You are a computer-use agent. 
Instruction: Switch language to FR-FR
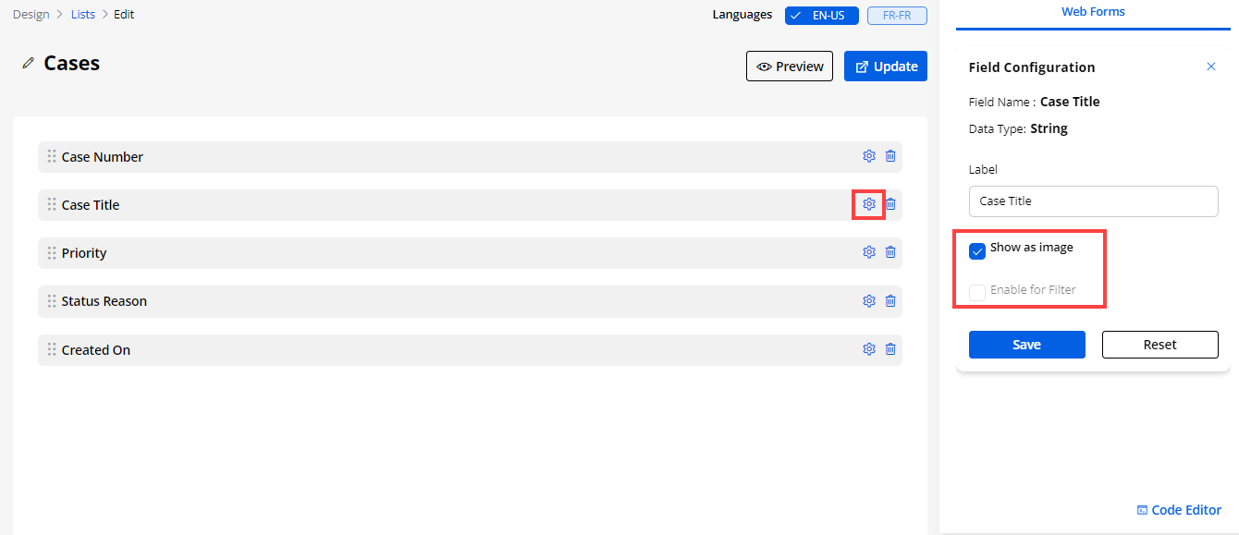click(896, 16)
